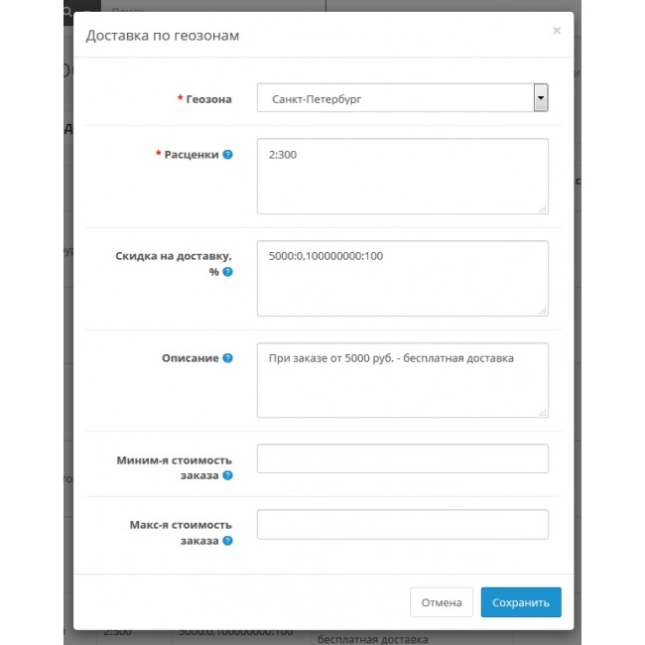The image size is (645, 645).
Task: Grab the Расценки text area resize handle
Action: coord(544,208)
